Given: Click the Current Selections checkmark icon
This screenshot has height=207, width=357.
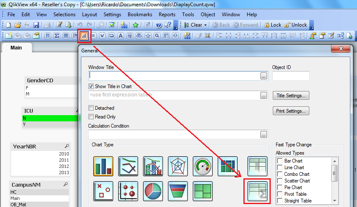Looking at the screenshot, I should pos(112,25).
